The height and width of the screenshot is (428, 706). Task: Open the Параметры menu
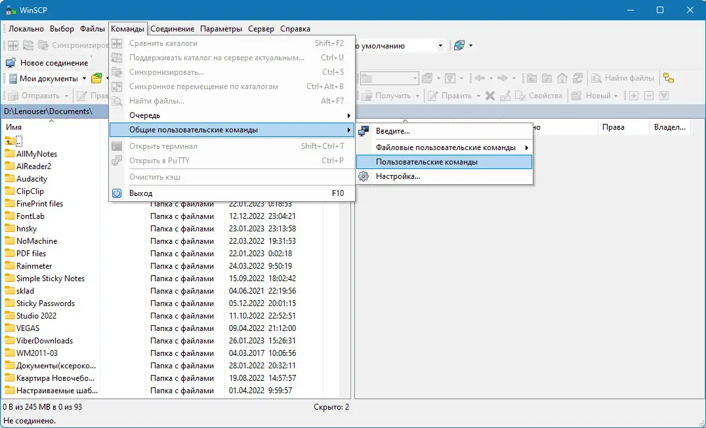[221, 29]
